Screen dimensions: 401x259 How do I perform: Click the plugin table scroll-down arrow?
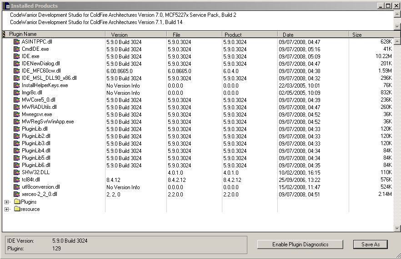click(x=397, y=228)
